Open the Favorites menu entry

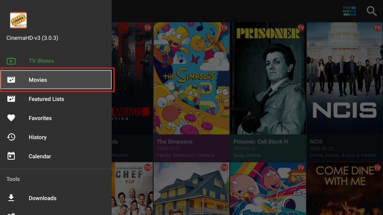coord(56,118)
